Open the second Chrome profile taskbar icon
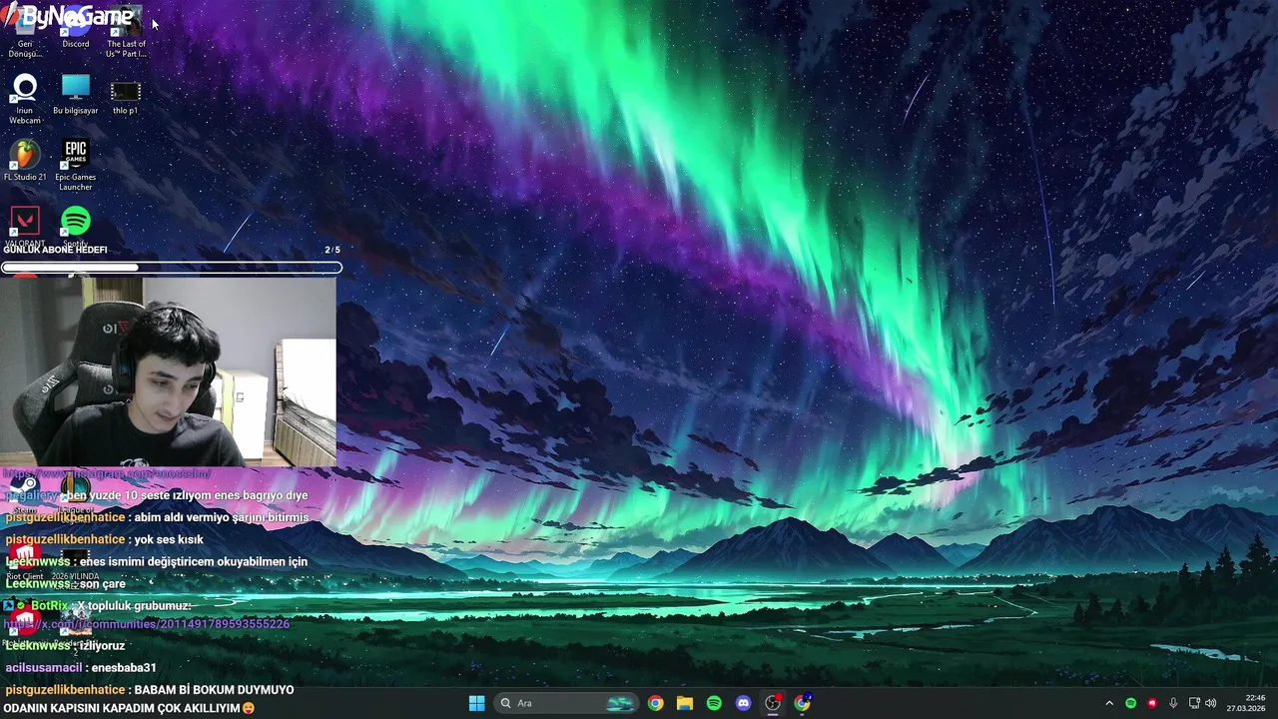 pos(802,703)
